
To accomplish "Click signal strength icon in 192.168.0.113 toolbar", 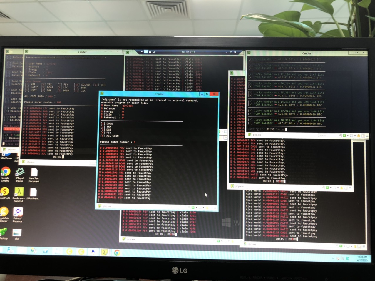I will [x=154, y=52].
